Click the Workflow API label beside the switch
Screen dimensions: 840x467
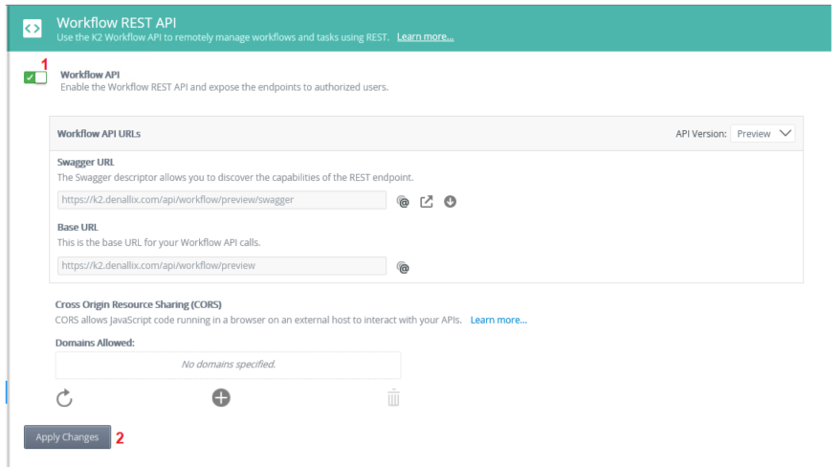click(90, 74)
